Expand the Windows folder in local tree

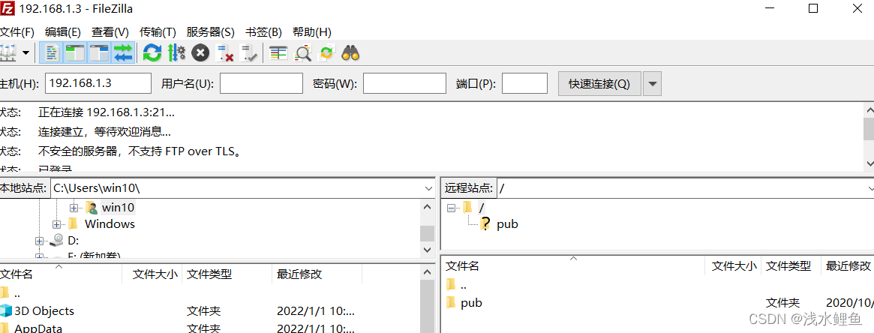coord(56,223)
